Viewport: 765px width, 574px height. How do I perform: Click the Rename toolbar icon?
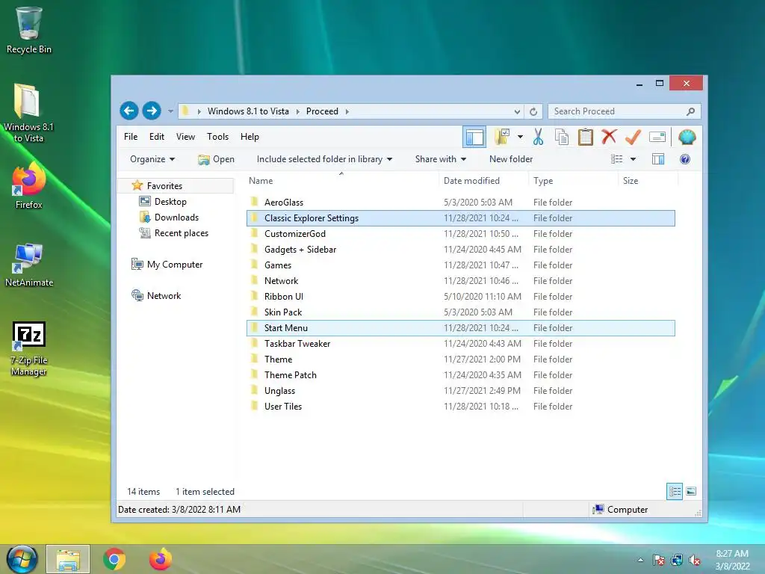coord(657,138)
